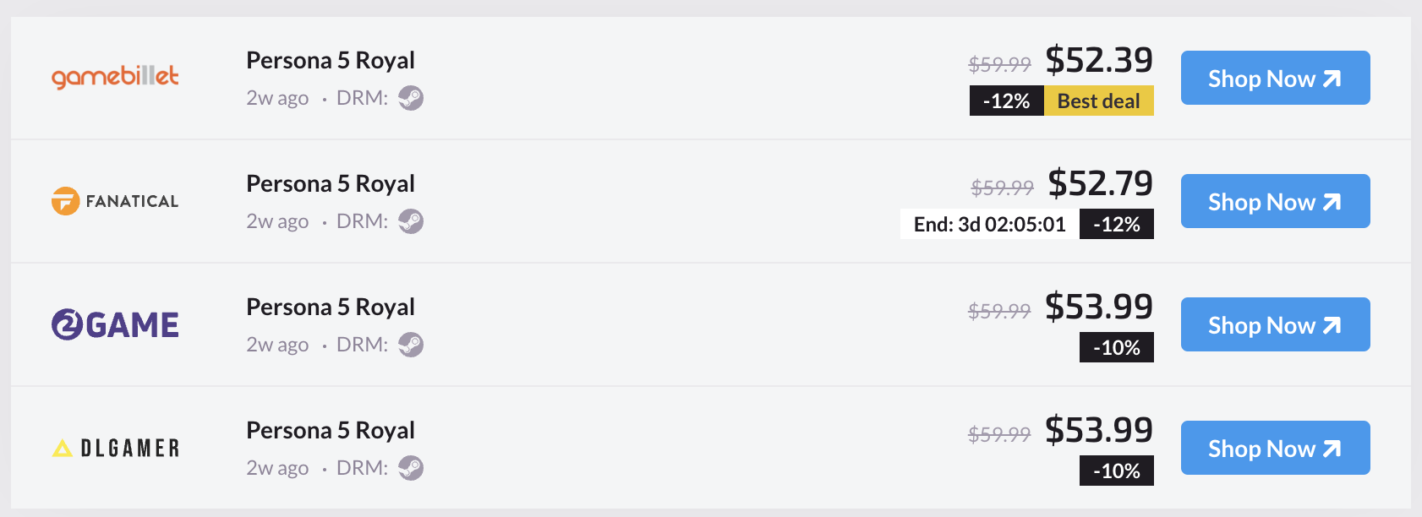Click the 2Game store logo
The width and height of the screenshot is (1422, 517).
tap(115, 324)
